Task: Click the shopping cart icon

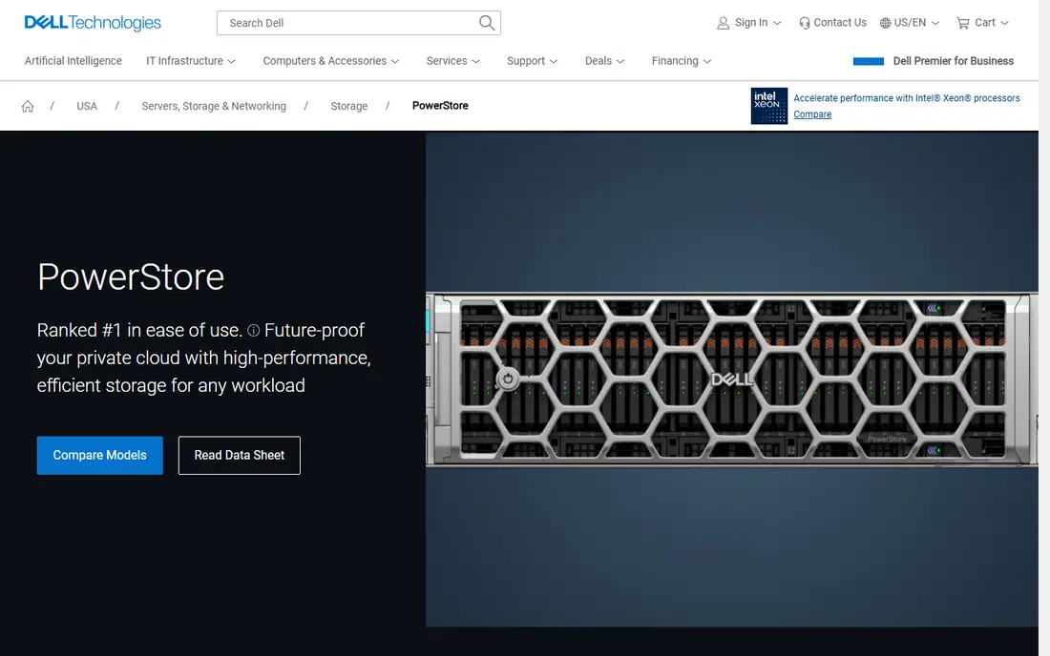Action: tap(963, 23)
